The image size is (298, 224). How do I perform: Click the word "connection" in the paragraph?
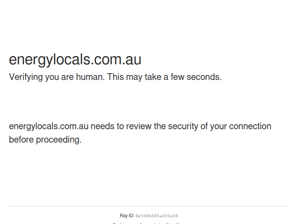tap(250, 127)
